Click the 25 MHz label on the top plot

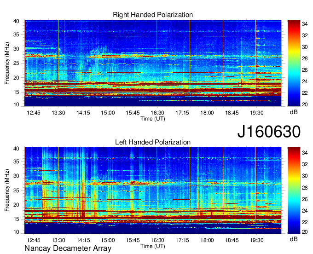17,63
